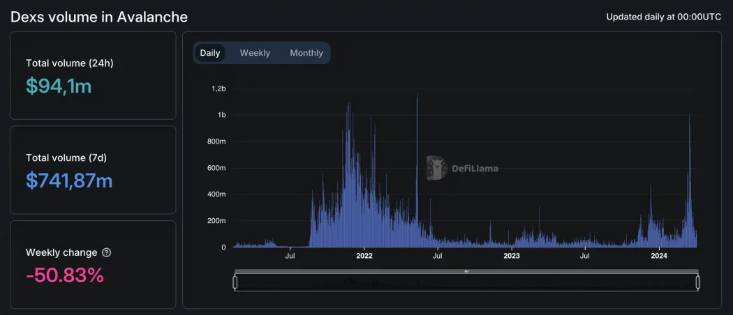Select the Daily chart interval
The height and width of the screenshot is (315, 733).
(209, 53)
